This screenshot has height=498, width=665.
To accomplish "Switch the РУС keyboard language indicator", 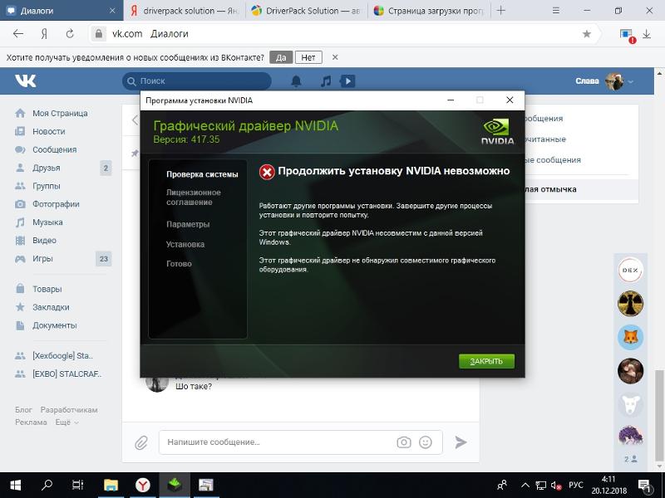I will click(576, 486).
